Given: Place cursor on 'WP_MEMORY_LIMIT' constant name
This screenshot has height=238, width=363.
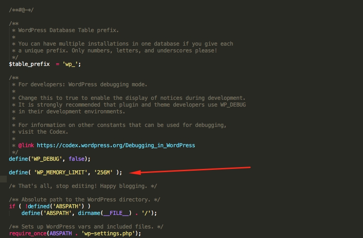Looking at the screenshot, I should pos(60,172).
